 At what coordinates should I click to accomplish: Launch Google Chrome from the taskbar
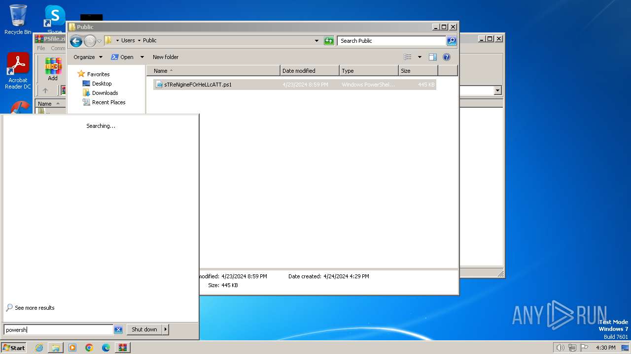89,348
